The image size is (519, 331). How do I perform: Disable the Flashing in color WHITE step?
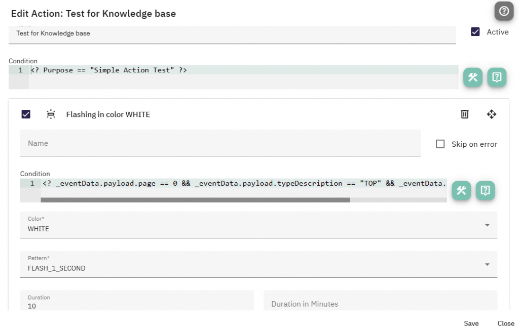[26, 114]
